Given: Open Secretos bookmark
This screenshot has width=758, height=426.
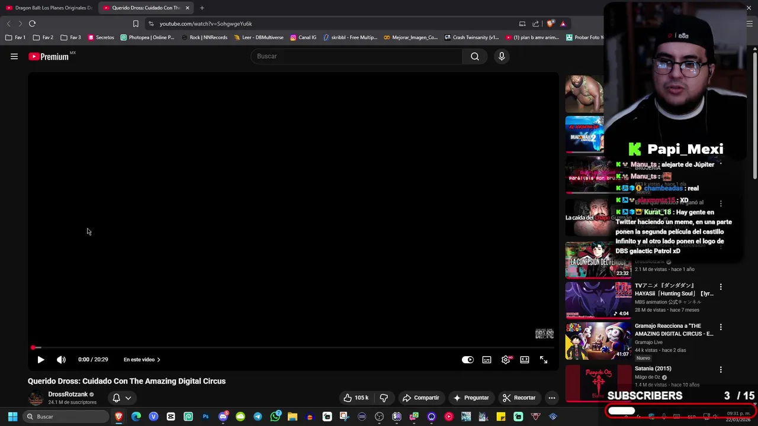Looking at the screenshot, I should [101, 37].
